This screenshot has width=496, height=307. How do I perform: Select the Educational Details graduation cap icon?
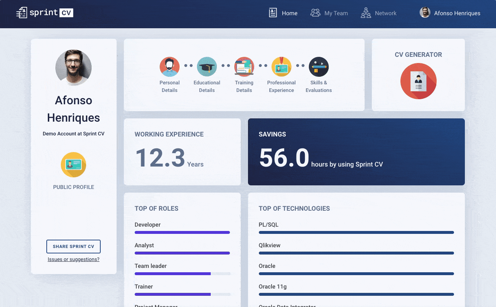(207, 67)
